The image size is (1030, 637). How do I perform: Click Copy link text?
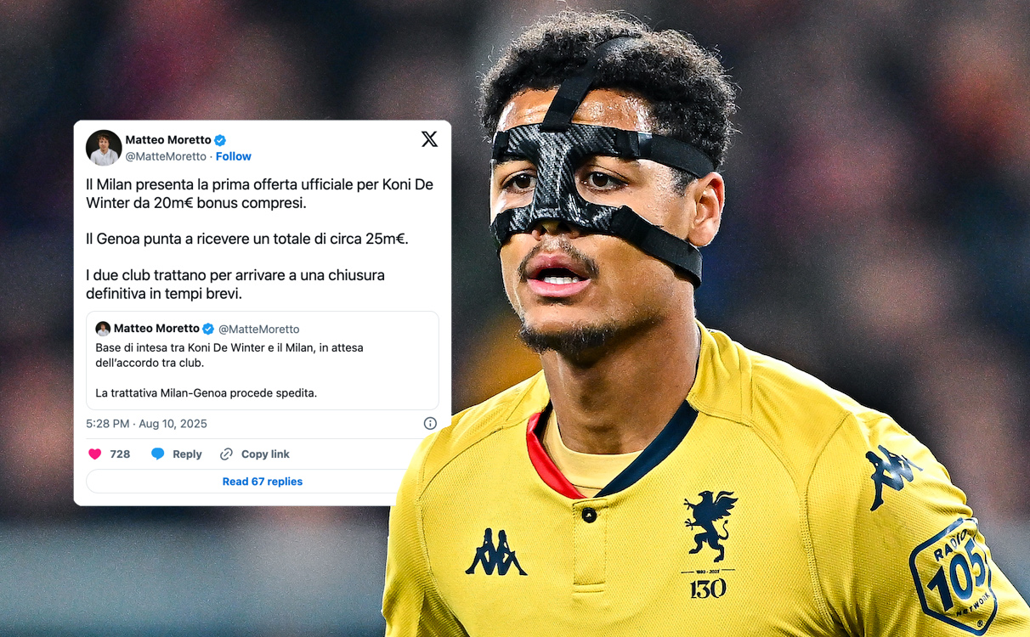click(x=265, y=454)
